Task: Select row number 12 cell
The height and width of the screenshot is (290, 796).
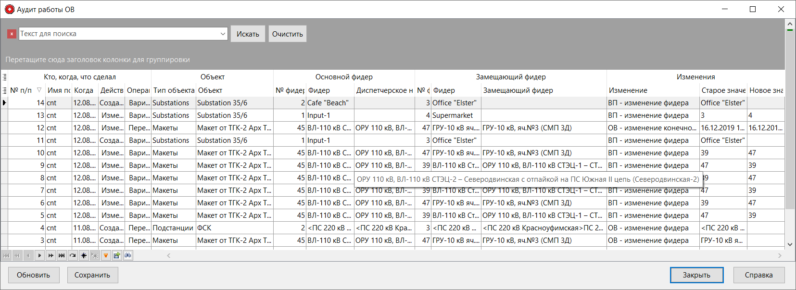Action: (x=27, y=128)
